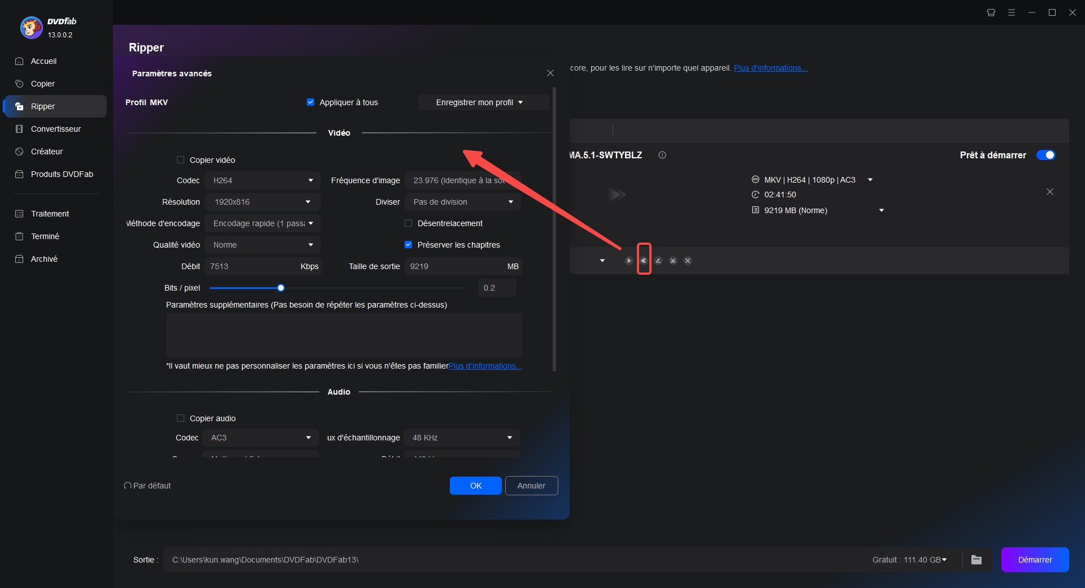The height and width of the screenshot is (588, 1085).
Task: Click the round X icon beside scissors
Action: [x=688, y=261]
